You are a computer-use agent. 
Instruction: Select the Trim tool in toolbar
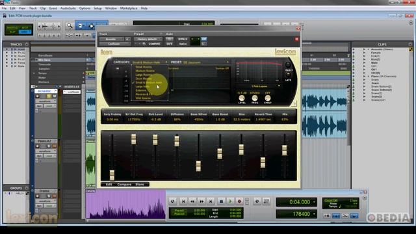(x=81, y=26)
